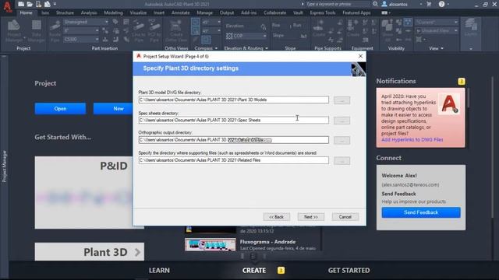Click Next >> in Project Setup Wizard
Viewport: 499px width, 280px height.
pos(311,217)
